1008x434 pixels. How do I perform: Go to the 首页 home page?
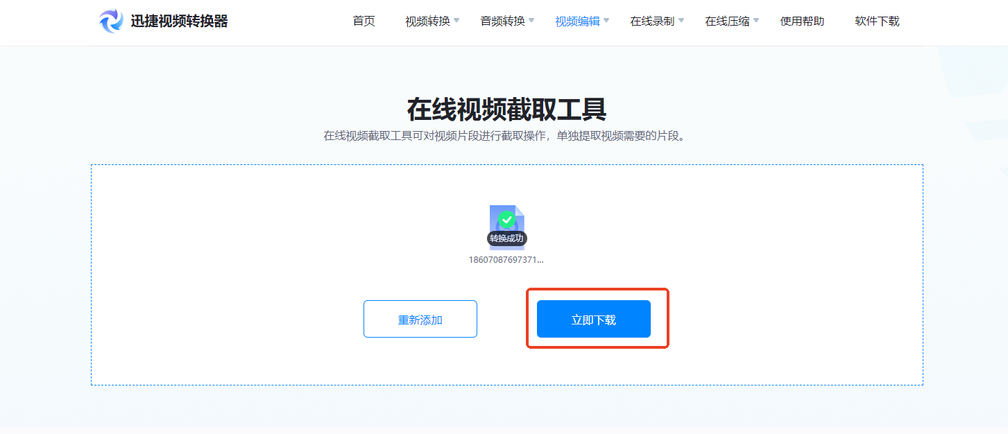coord(364,21)
